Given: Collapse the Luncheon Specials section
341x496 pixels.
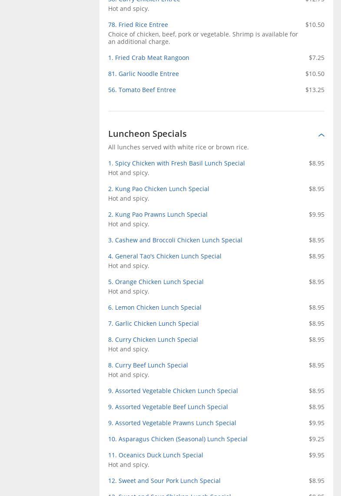Looking at the screenshot, I should point(321,135).
